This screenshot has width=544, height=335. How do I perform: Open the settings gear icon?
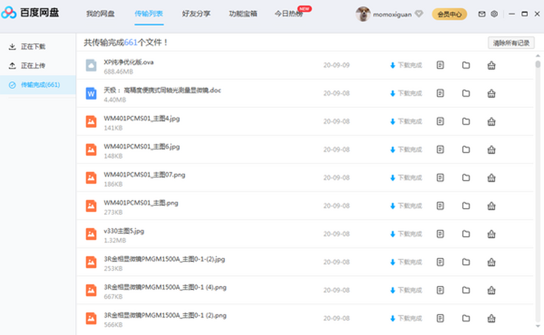coord(494,14)
